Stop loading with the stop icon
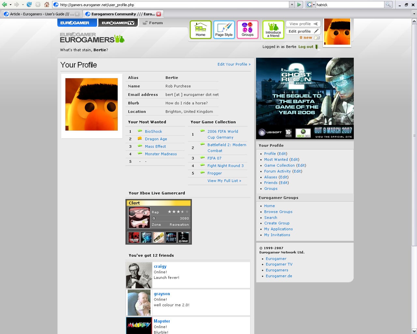The height and width of the screenshot is (334, 417). pos(38,5)
